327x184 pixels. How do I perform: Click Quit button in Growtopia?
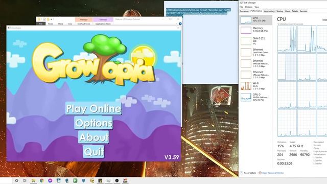coord(94,151)
